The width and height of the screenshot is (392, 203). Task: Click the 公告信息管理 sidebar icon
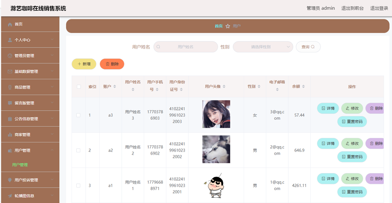[10, 119]
